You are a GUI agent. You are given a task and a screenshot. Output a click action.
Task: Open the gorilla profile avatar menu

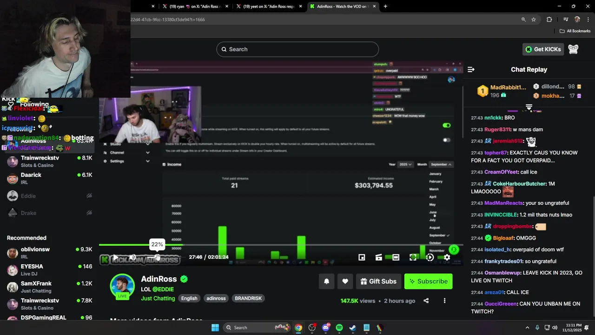[x=573, y=49]
